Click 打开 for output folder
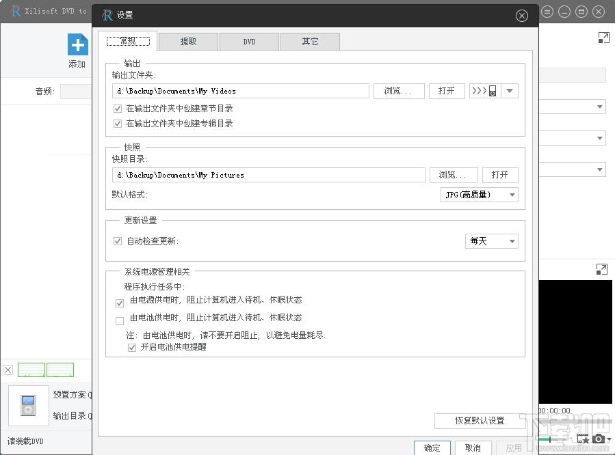This screenshot has height=455, width=615. pyautogui.click(x=447, y=91)
